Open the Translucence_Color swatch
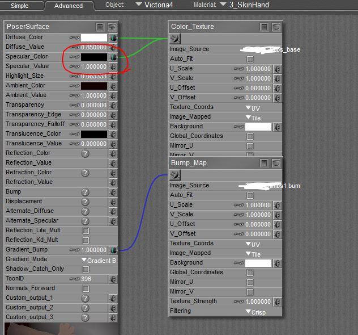The image size is (358, 335). click(94, 135)
